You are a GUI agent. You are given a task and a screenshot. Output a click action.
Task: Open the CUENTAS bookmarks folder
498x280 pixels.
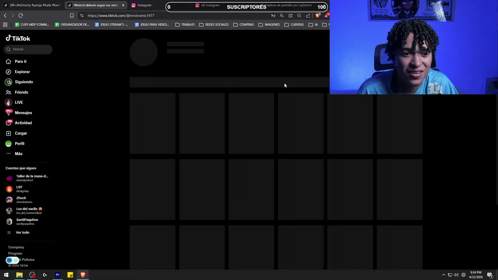coord(294,24)
